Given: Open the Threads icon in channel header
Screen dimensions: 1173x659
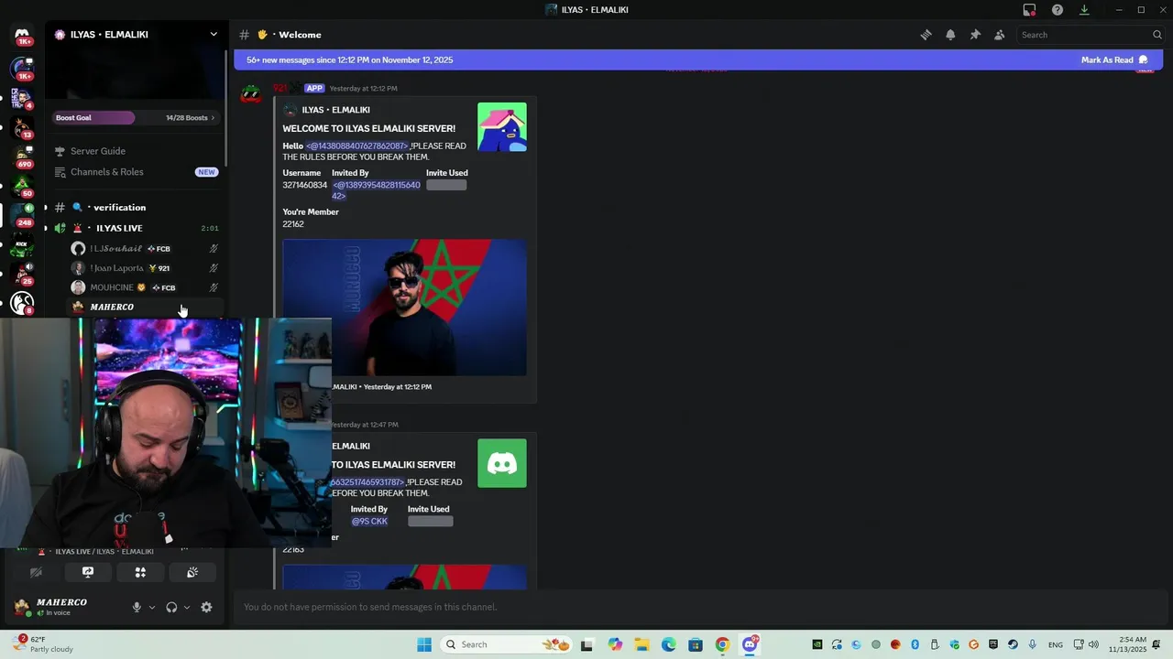Looking at the screenshot, I should tap(926, 35).
